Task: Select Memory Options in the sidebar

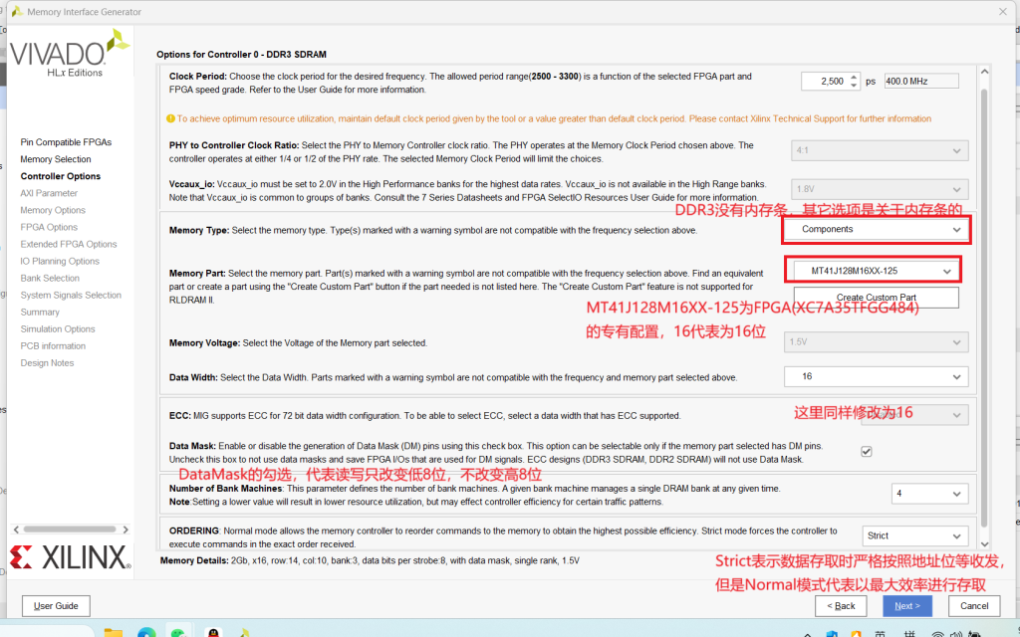Action: coord(53,210)
